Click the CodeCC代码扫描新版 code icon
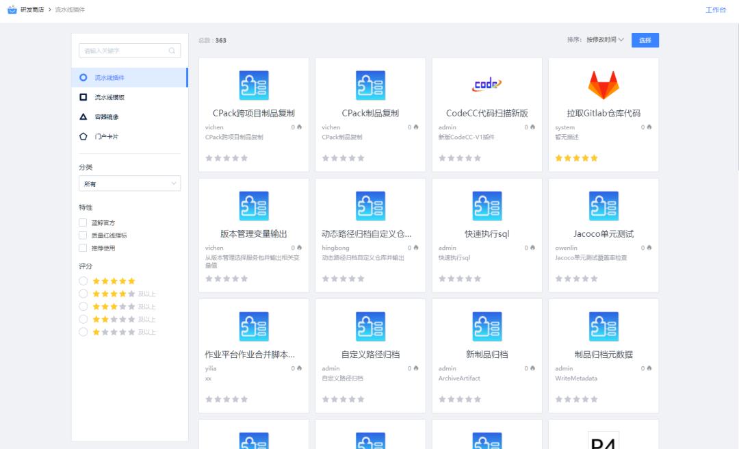Screen dimensions: 739x449 (x=487, y=85)
